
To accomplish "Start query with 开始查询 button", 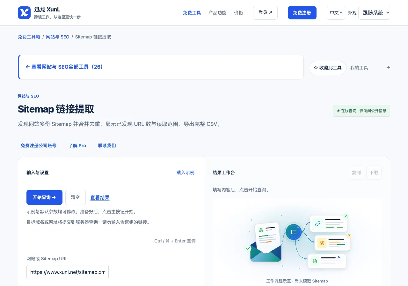I will click(x=44, y=197).
